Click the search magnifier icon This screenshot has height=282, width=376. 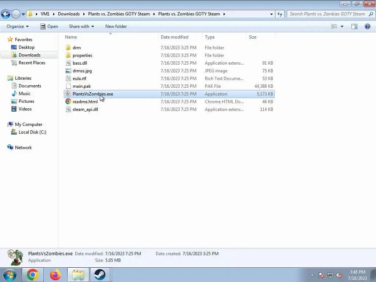coord(371,14)
